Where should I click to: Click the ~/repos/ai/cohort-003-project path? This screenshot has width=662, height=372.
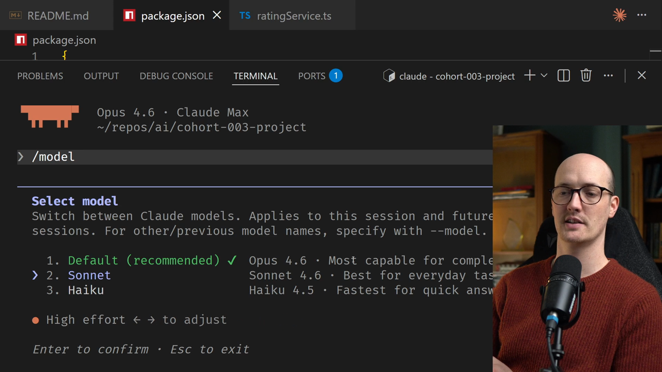pyautogui.click(x=202, y=127)
